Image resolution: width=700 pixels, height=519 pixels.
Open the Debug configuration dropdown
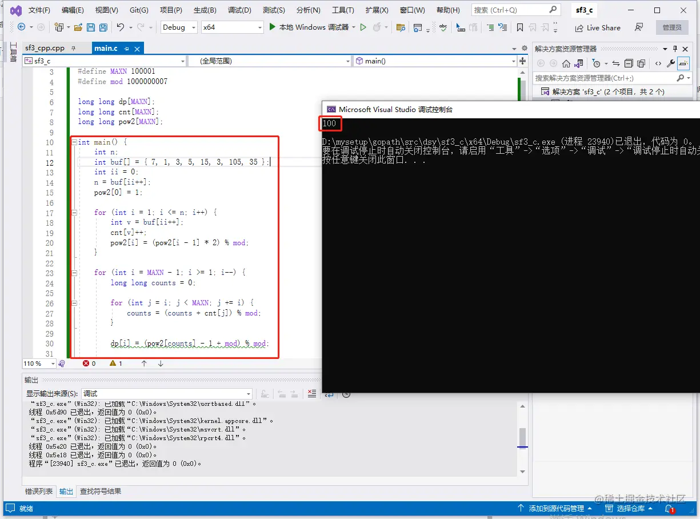(179, 27)
